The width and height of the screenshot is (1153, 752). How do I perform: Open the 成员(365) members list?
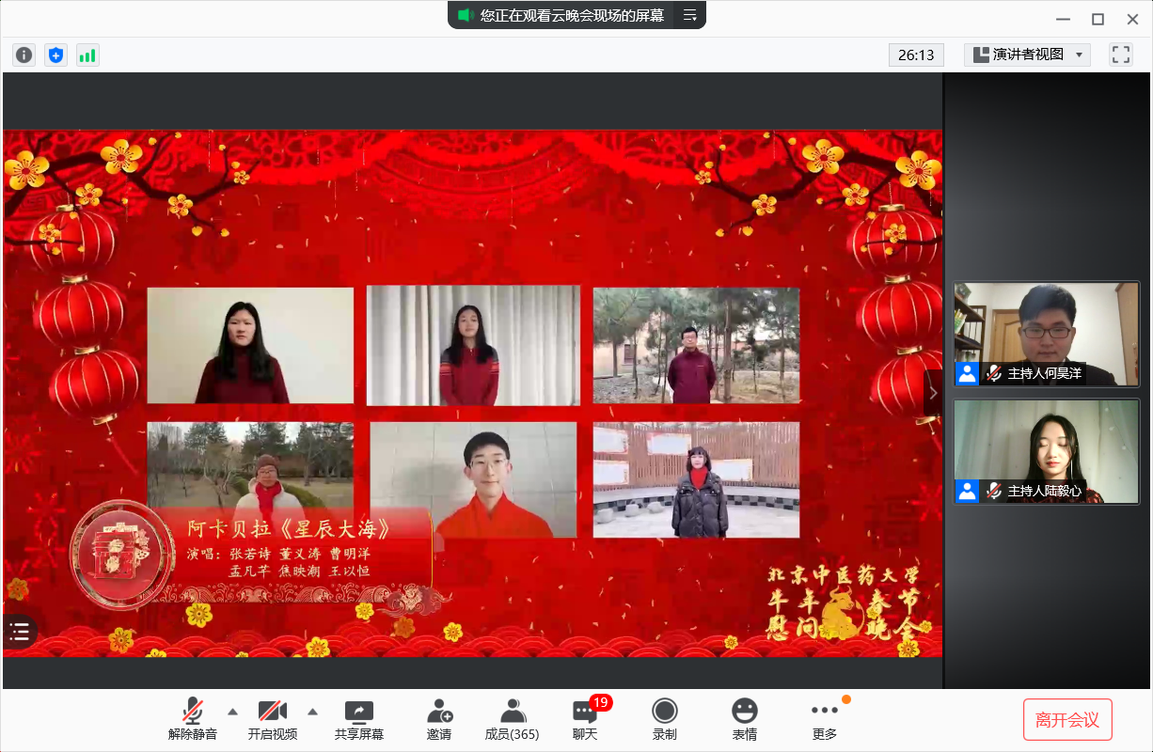pyautogui.click(x=512, y=720)
